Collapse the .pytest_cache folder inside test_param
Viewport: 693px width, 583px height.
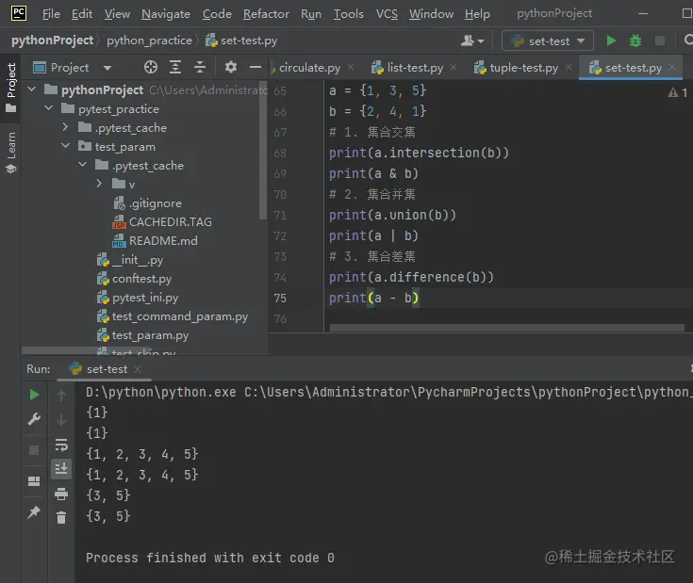point(83,165)
